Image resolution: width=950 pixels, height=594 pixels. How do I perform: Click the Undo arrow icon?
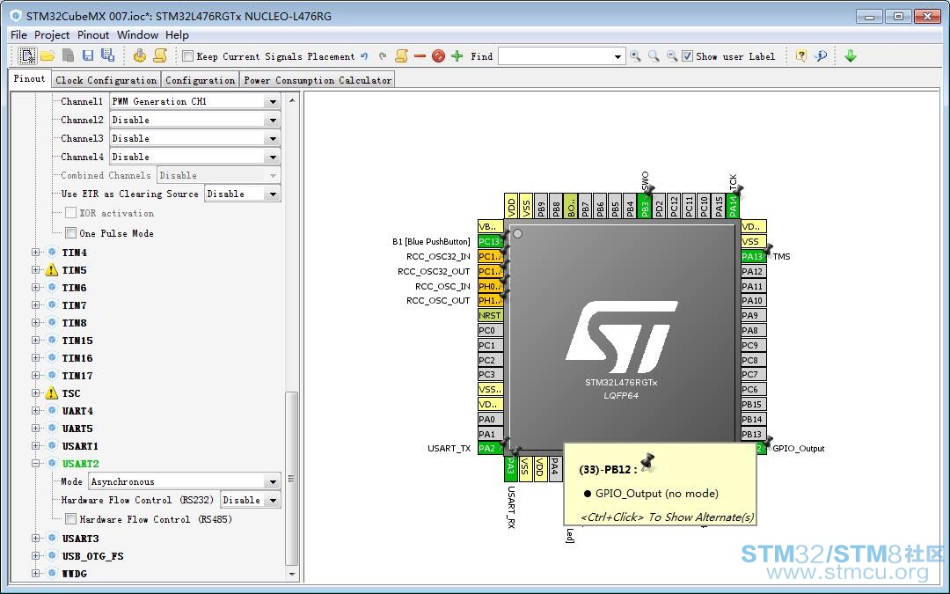364,56
